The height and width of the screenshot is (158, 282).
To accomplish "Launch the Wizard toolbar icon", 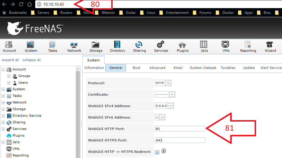I will tap(270, 47).
